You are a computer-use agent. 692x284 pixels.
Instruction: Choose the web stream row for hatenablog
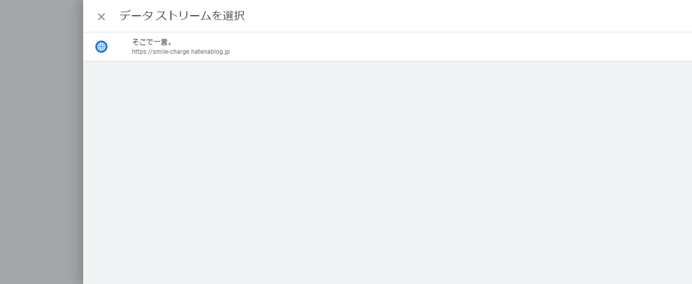(388, 47)
